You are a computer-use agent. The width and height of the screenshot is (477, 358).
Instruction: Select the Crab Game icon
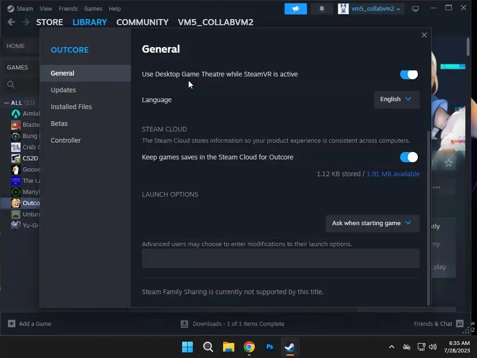point(15,147)
